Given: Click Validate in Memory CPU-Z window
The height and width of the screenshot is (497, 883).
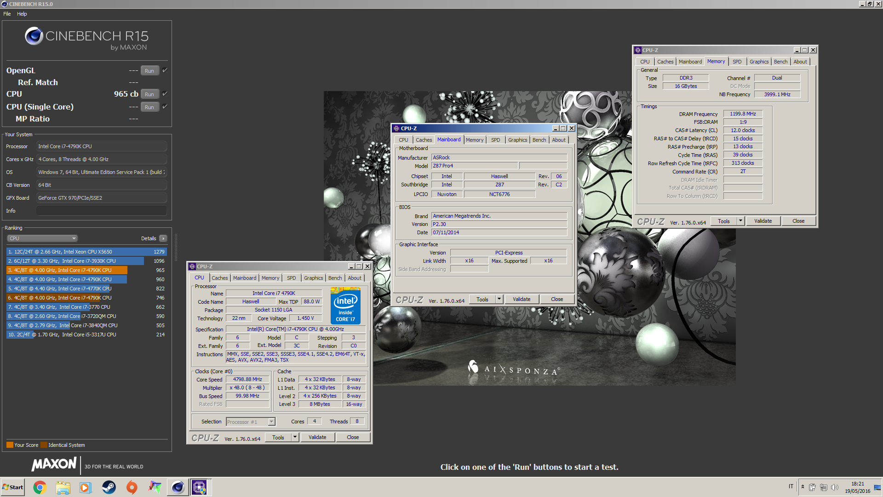Looking at the screenshot, I should tap(763, 221).
